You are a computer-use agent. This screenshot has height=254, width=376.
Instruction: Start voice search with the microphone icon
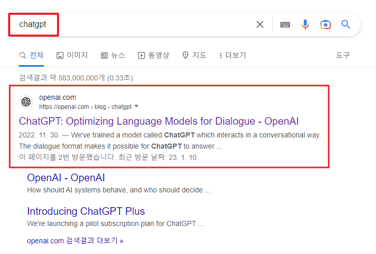point(305,24)
